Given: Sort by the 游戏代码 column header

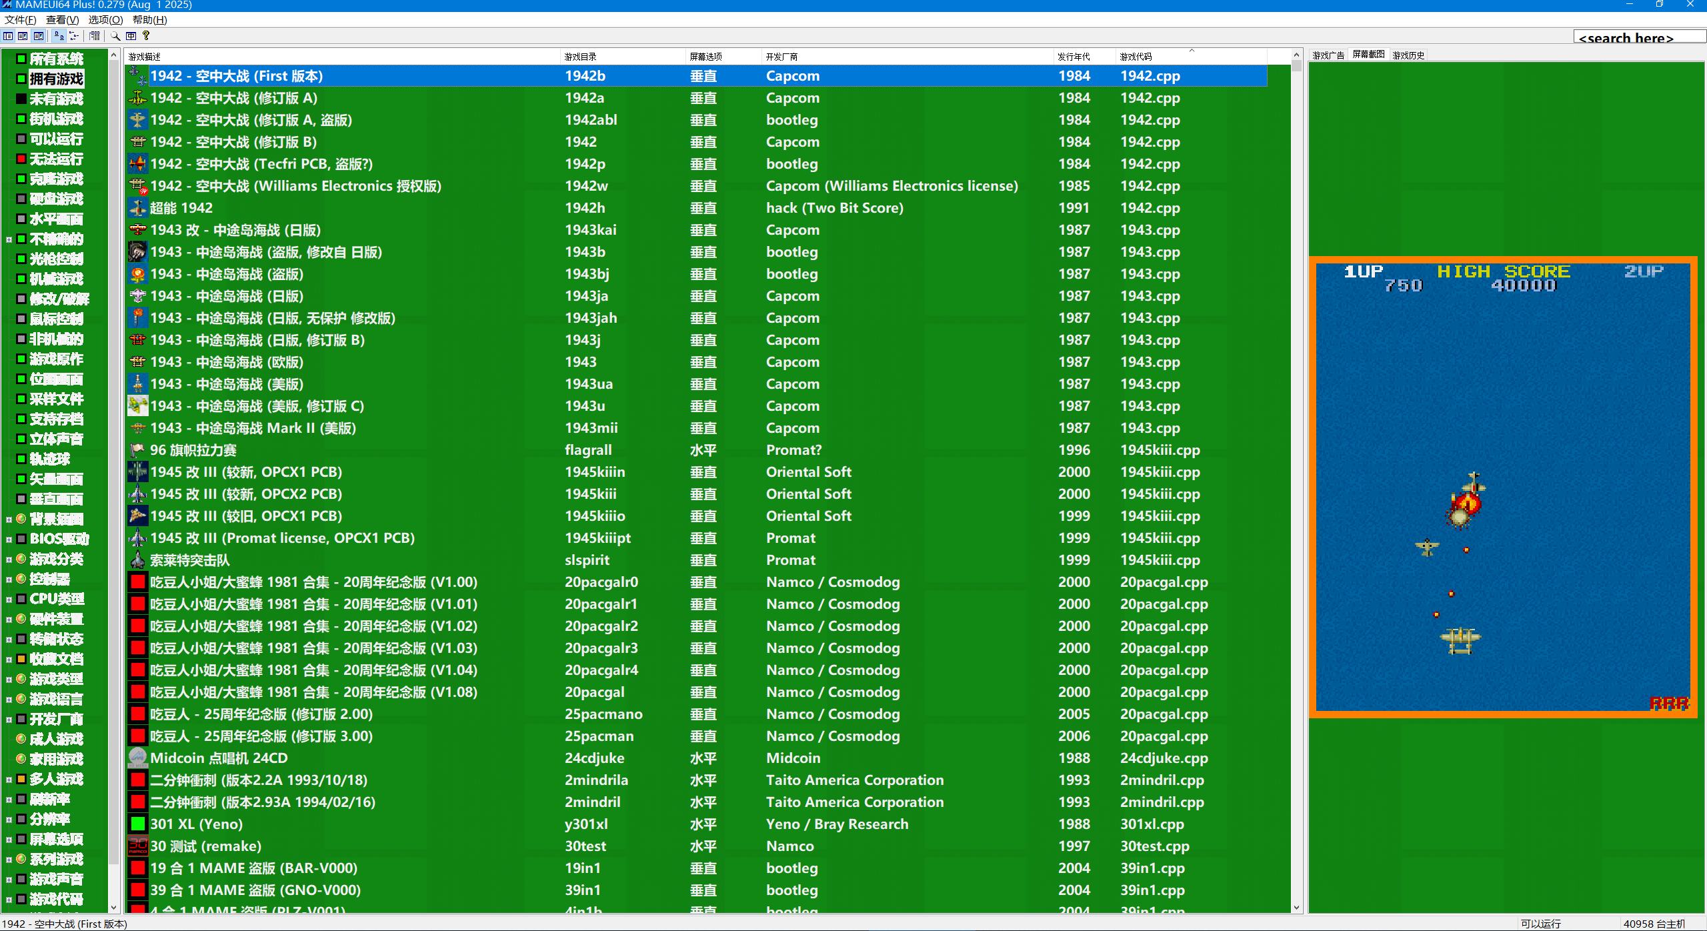Looking at the screenshot, I should coord(1192,57).
